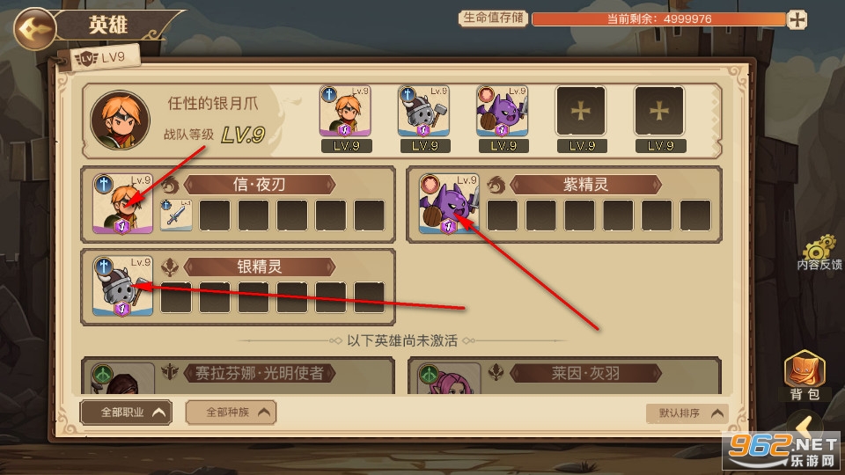845x475 pixels.
Task: Click the sword equipment in 信·夜刃's slot
Action: pos(176,215)
